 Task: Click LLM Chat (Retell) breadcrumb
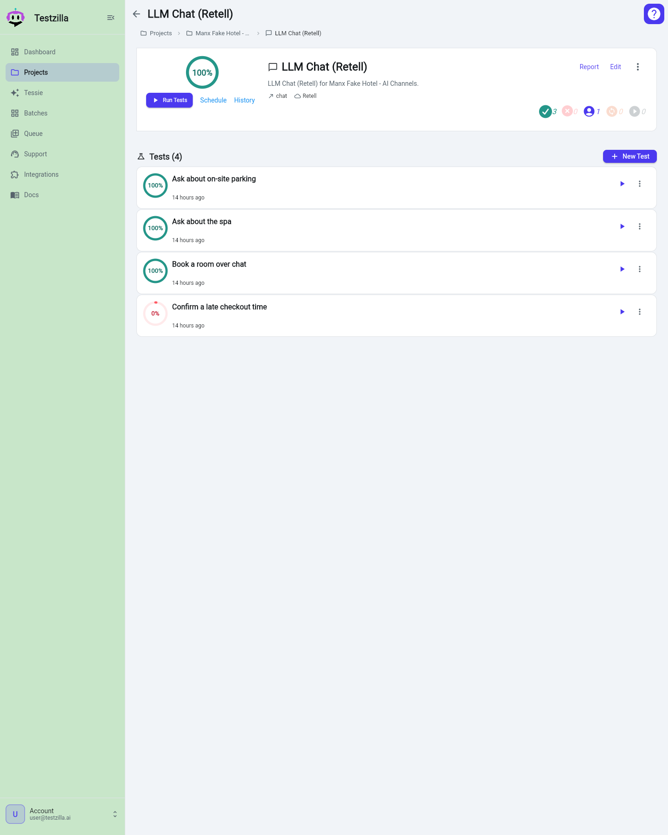coord(293,33)
